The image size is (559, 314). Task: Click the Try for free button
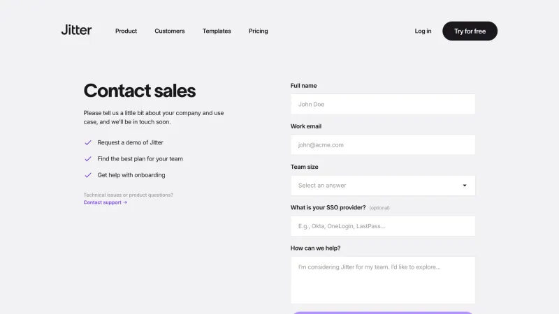470,31
